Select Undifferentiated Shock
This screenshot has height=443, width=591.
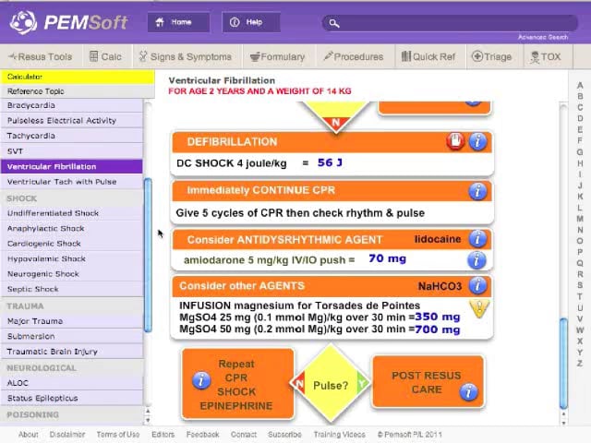72,213
